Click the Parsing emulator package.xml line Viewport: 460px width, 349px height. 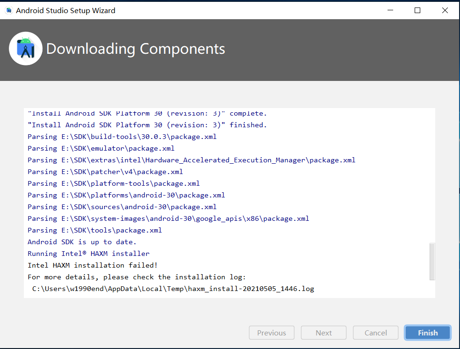(x=101, y=148)
